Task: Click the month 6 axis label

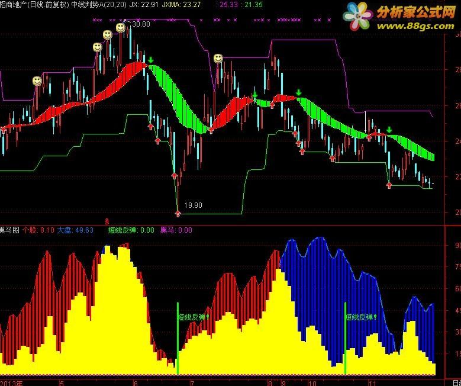Action: (x=136, y=383)
